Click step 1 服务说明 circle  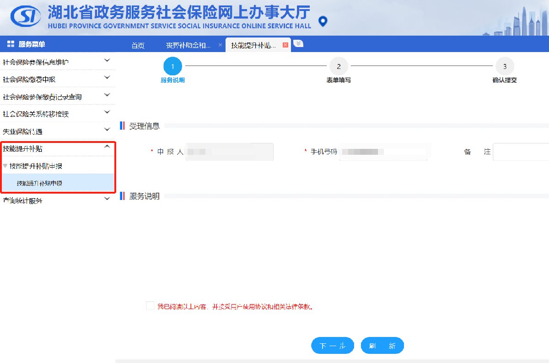tap(172, 66)
